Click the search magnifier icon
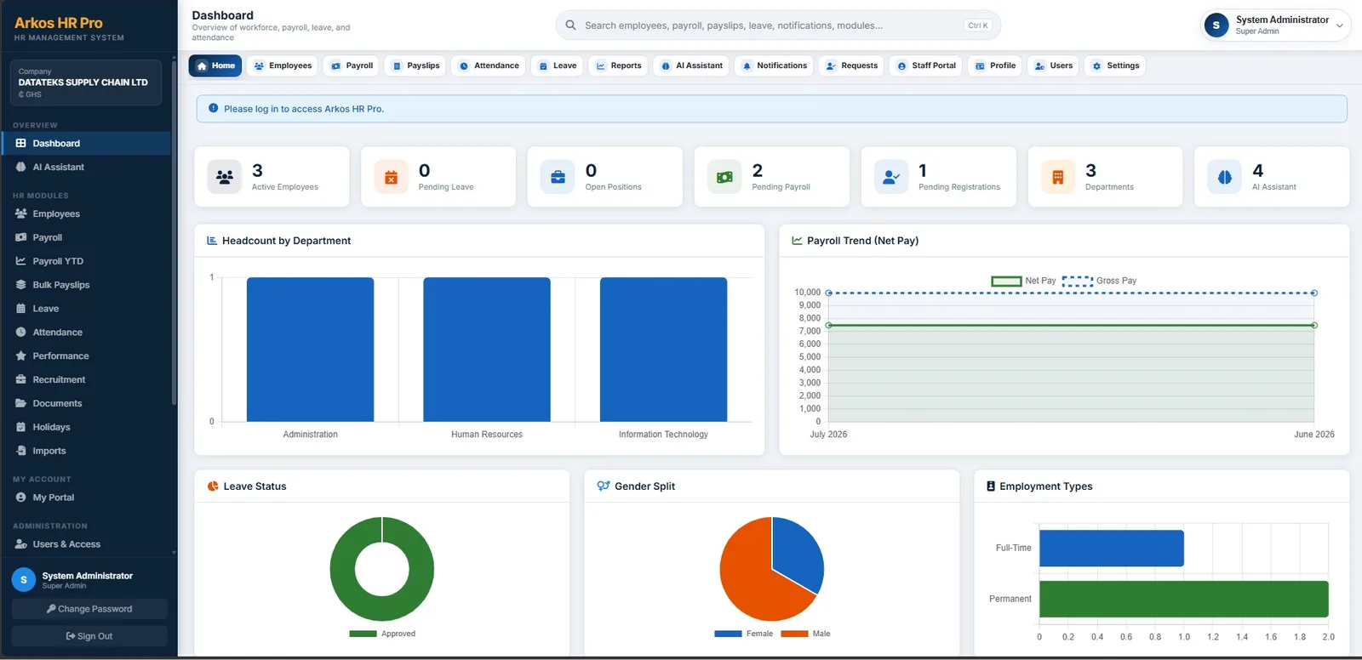This screenshot has width=1362, height=660. tap(571, 26)
